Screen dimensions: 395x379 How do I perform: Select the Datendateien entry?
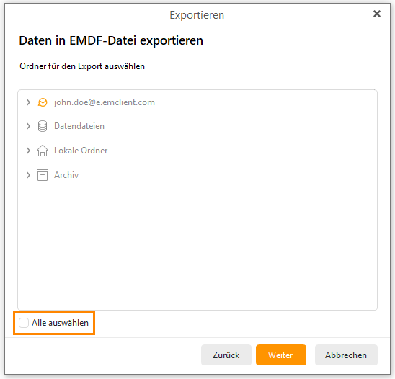pos(79,126)
